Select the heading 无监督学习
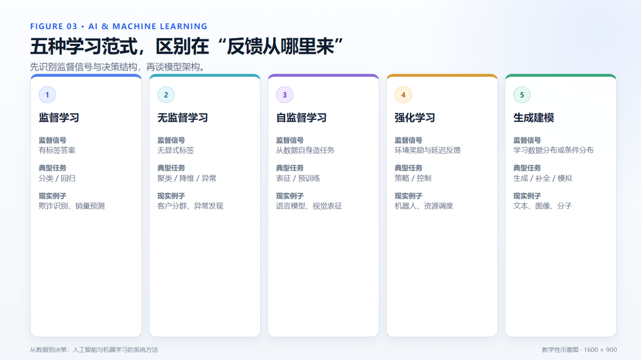The image size is (641, 360). click(183, 118)
